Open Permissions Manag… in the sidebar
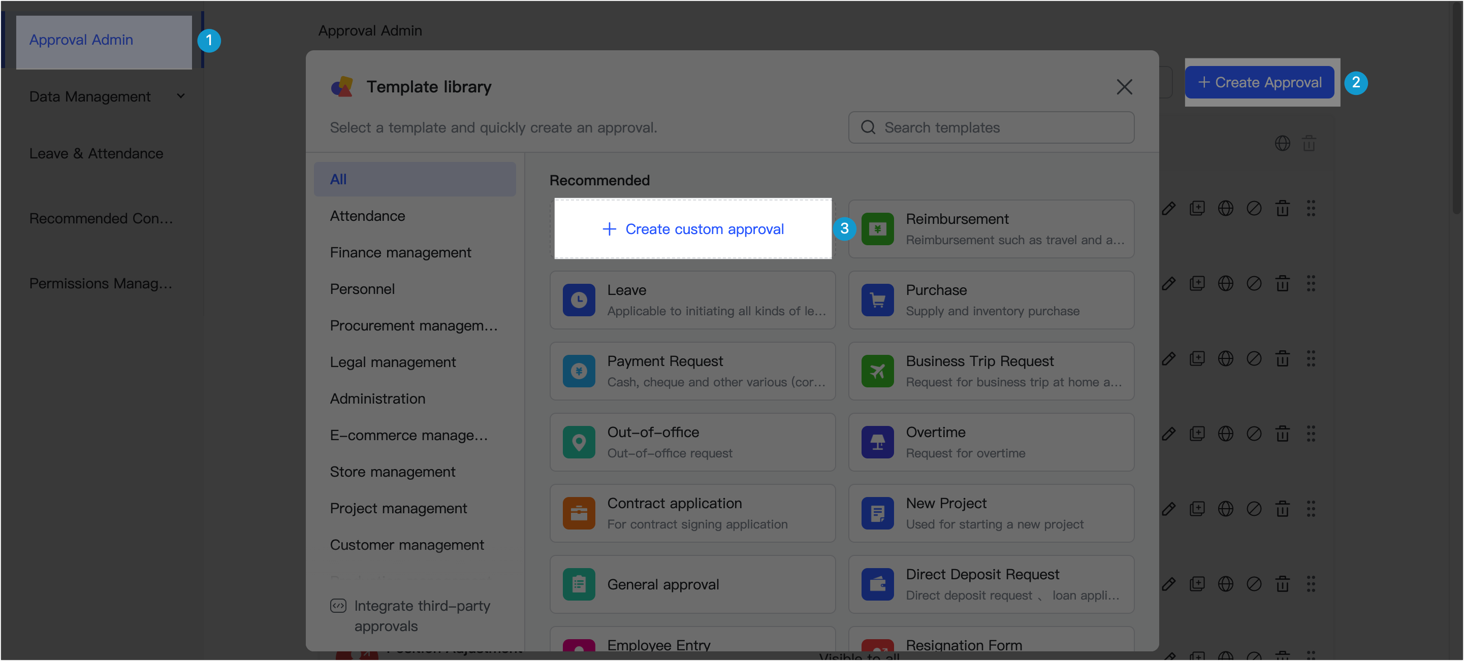1464x661 pixels. 101,283
